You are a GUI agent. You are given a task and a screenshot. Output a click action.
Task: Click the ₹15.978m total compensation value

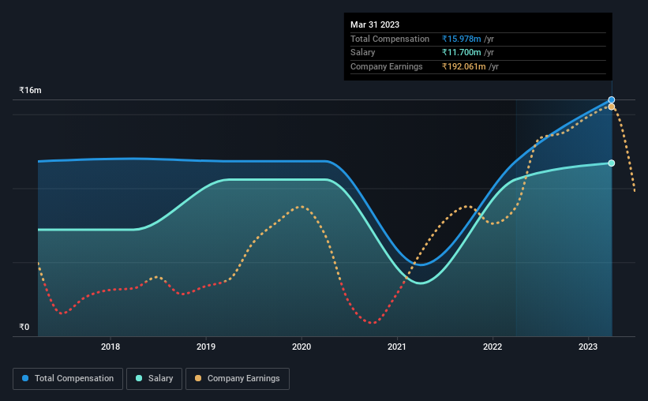[x=461, y=39]
